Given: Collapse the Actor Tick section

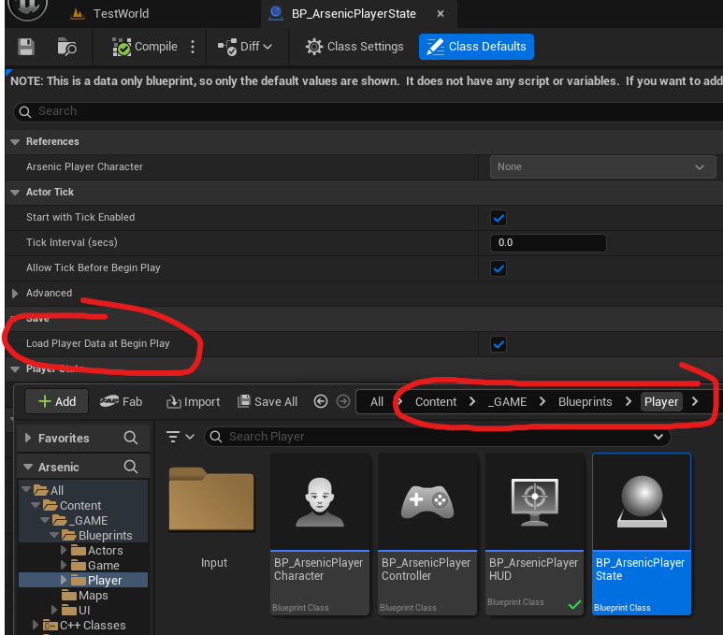Looking at the screenshot, I should coord(15,193).
